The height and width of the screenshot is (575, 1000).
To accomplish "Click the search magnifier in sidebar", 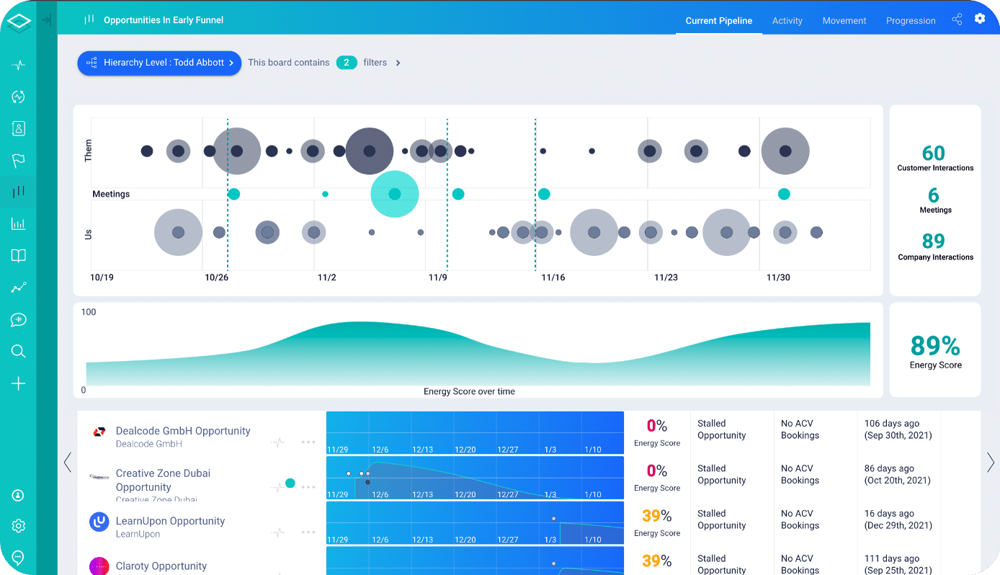I will coord(19,352).
